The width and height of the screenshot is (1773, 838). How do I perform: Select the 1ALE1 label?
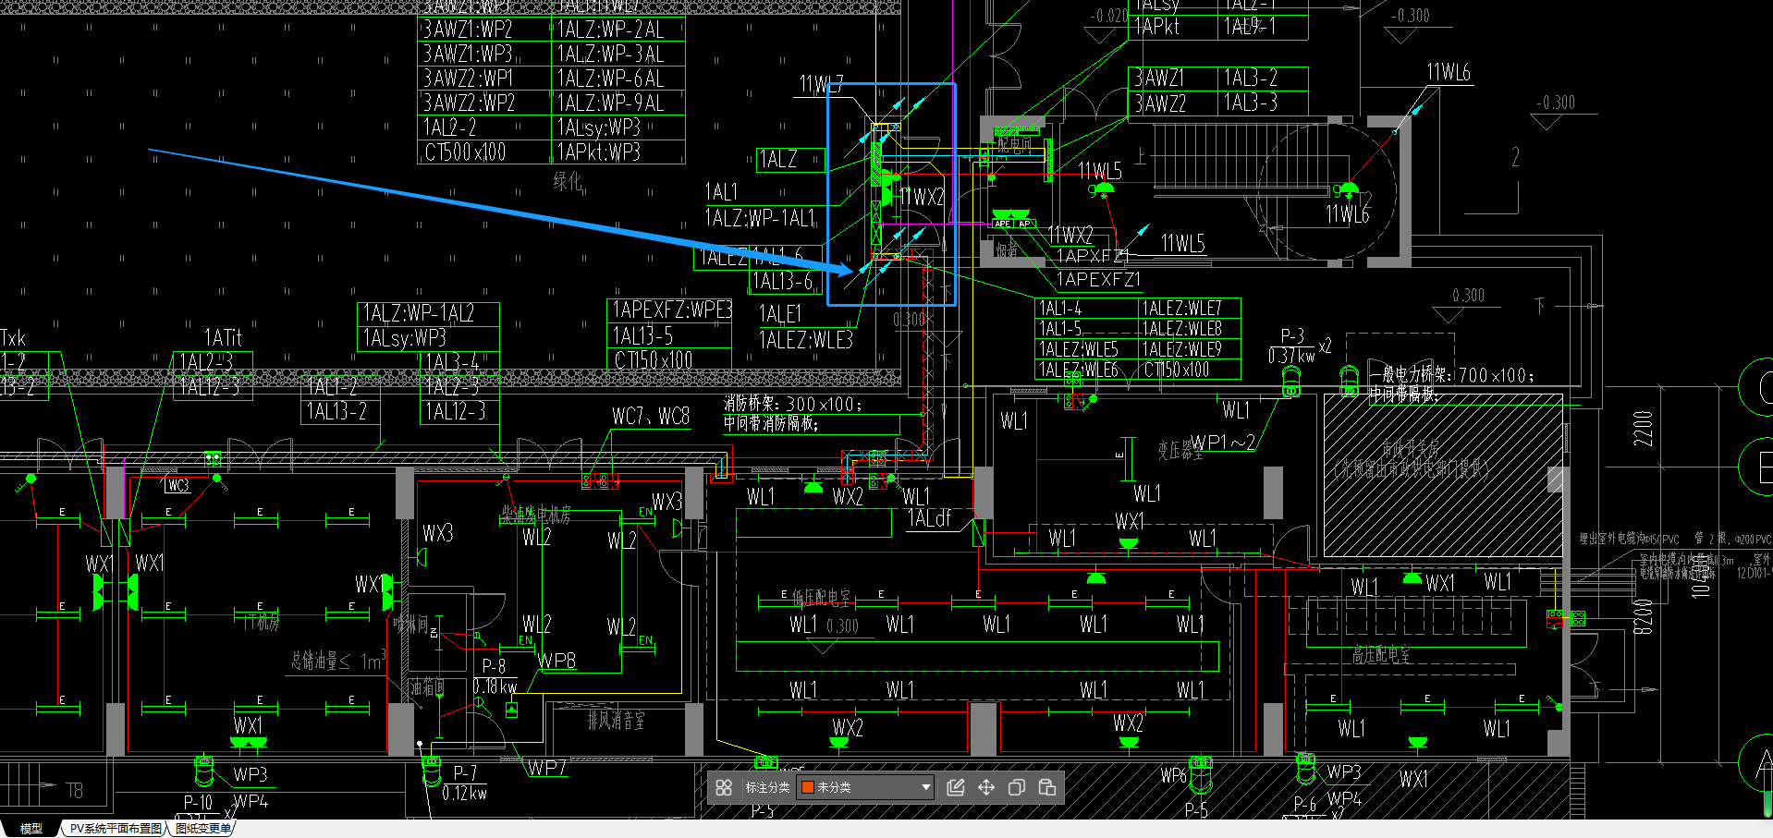pyautogui.click(x=780, y=315)
